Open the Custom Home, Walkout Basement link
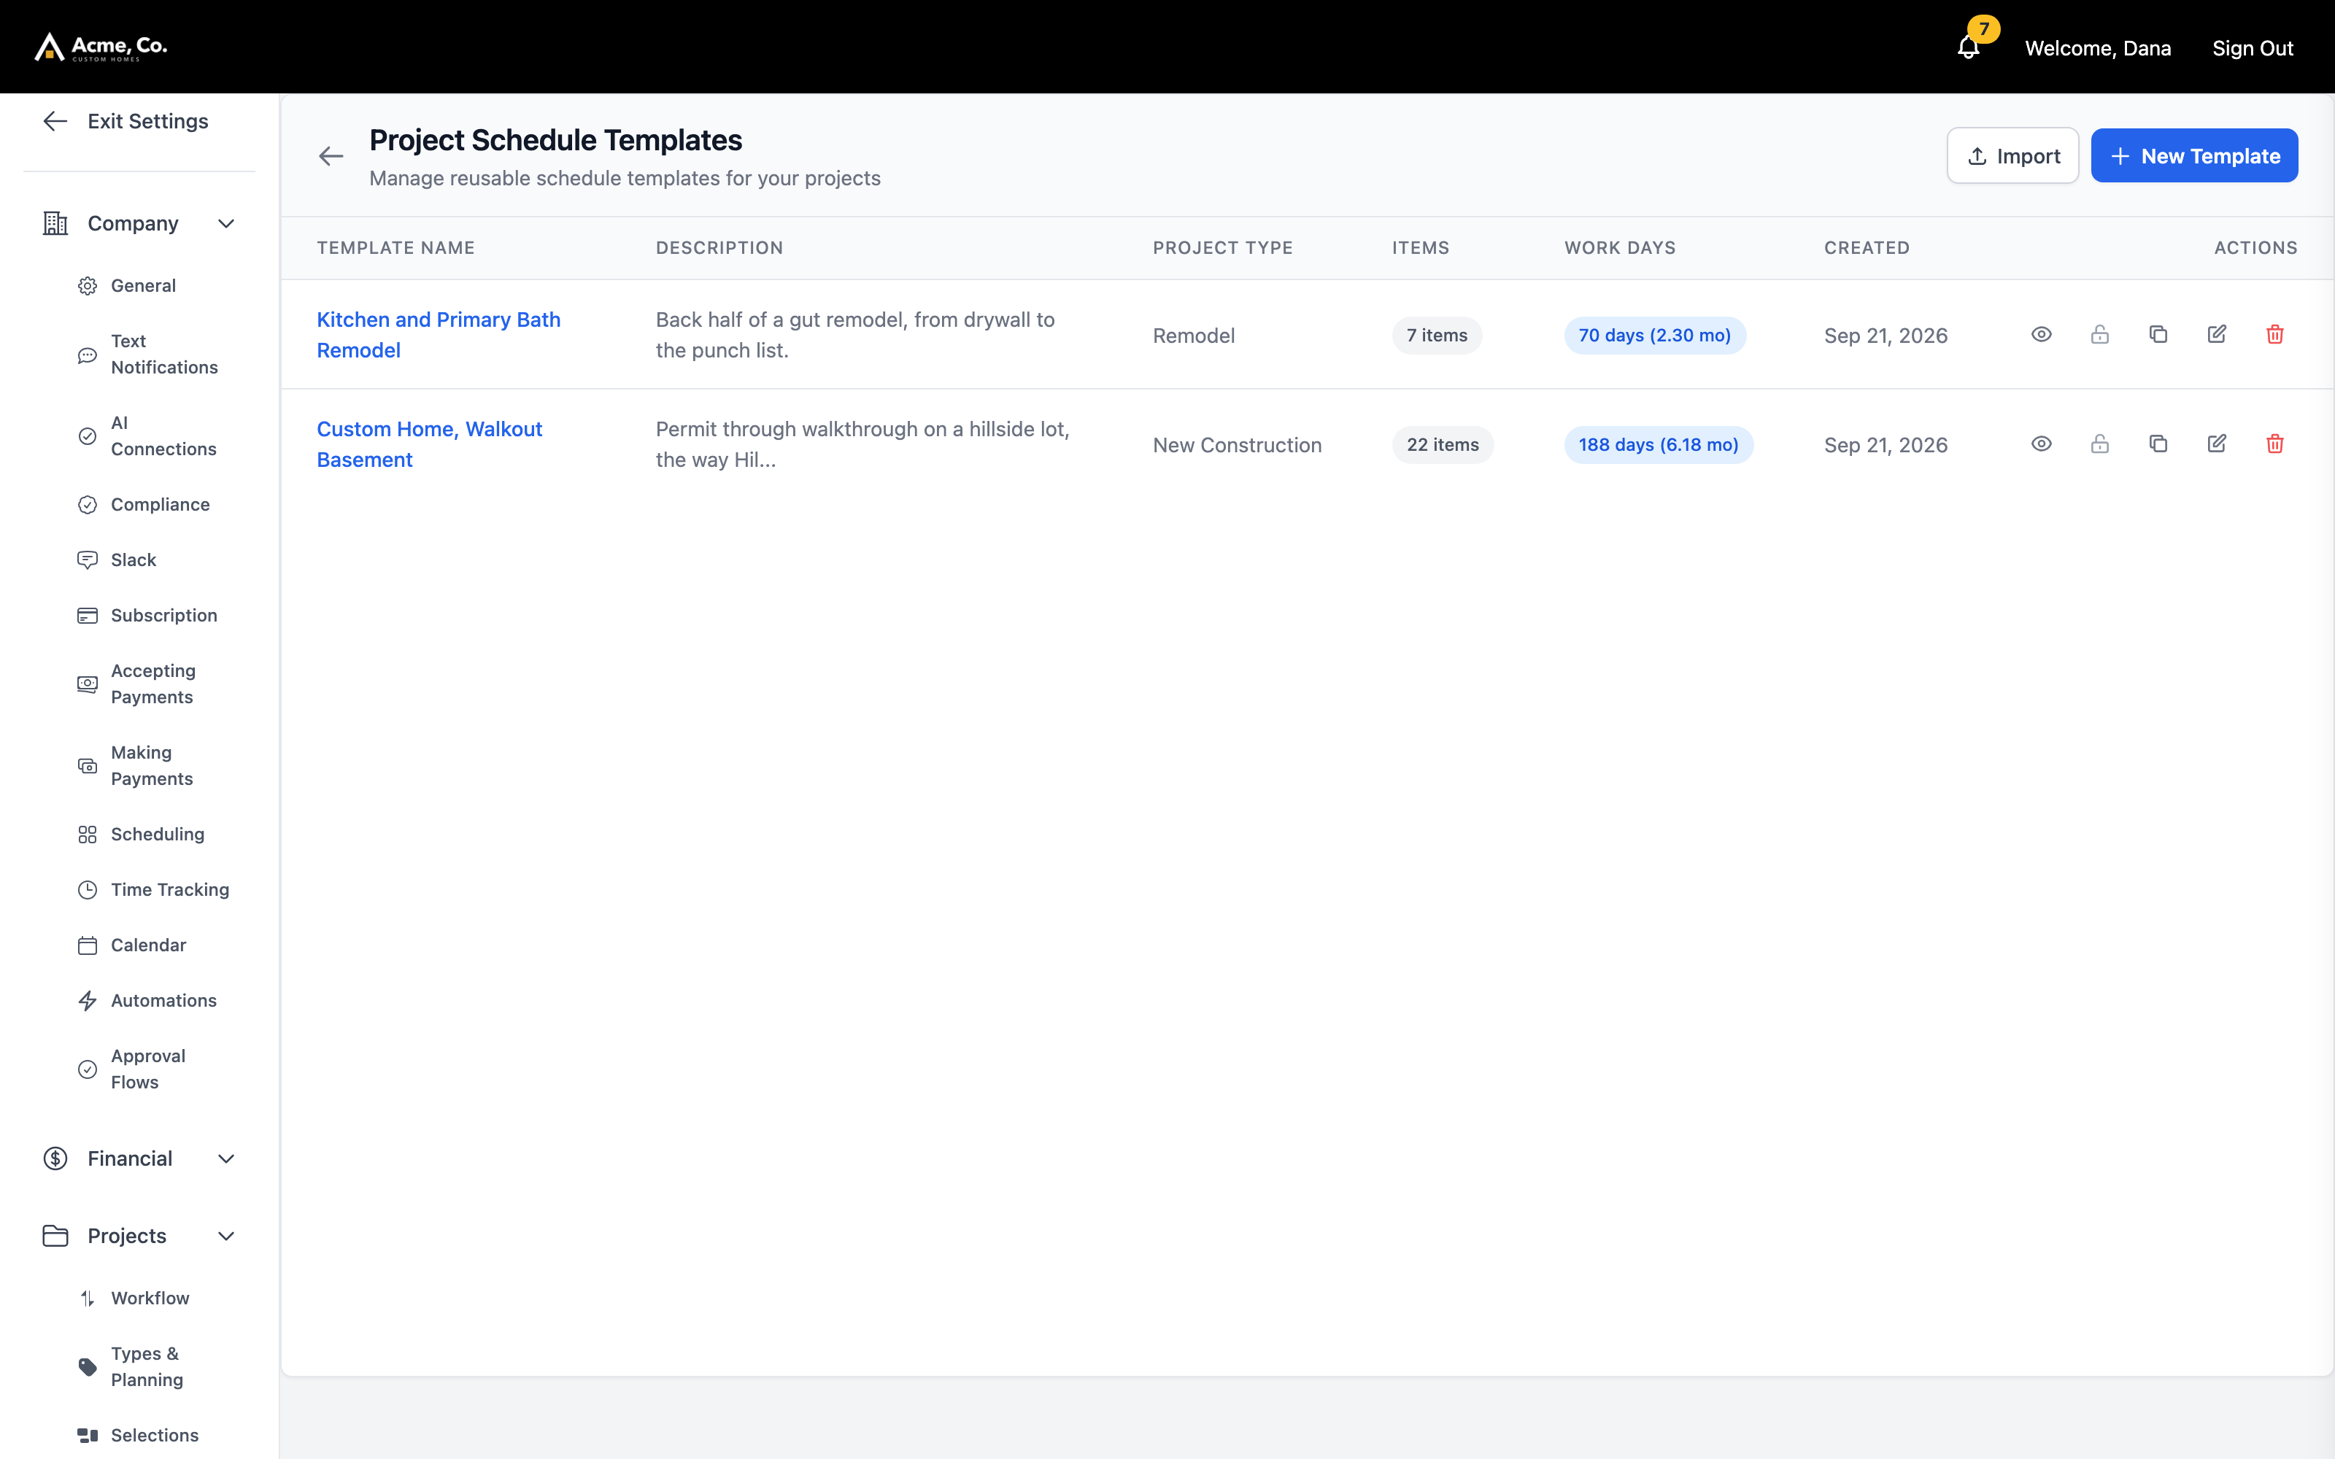The height and width of the screenshot is (1459, 2335). point(429,445)
